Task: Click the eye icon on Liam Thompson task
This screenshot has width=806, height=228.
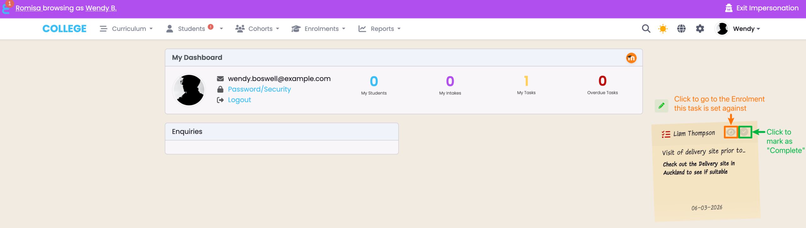Action: coord(731,132)
